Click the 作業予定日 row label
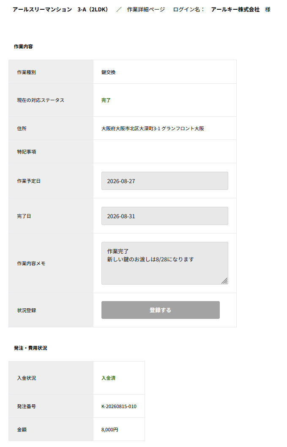Image resolution: width=287 pixels, height=447 pixels. [x=29, y=181]
